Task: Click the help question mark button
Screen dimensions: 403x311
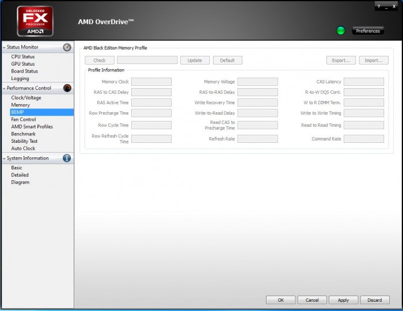Action: pos(379,6)
